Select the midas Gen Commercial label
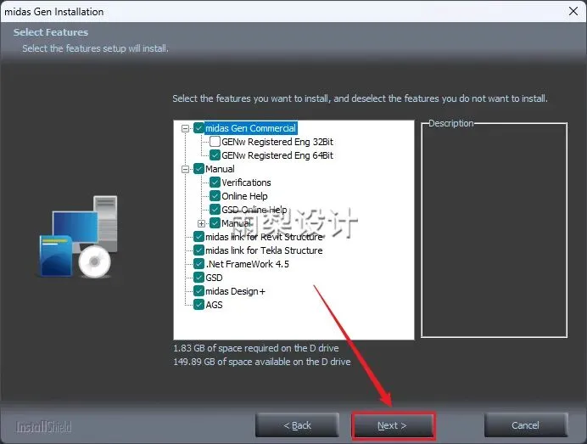 [x=250, y=128]
